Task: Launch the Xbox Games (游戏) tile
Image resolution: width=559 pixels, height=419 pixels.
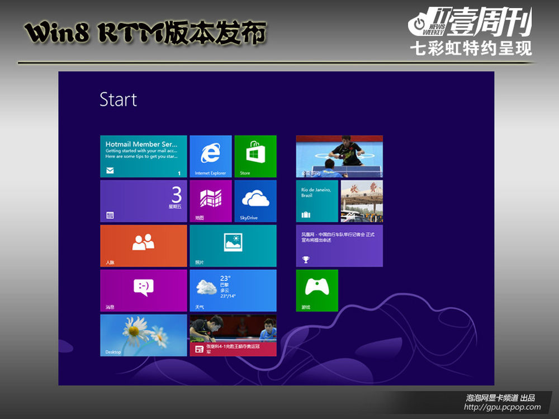Action: tap(317, 290)
